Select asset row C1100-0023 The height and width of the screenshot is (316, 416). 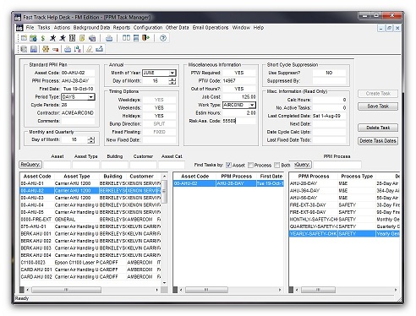pyautogui.click(x=90, y=263)
